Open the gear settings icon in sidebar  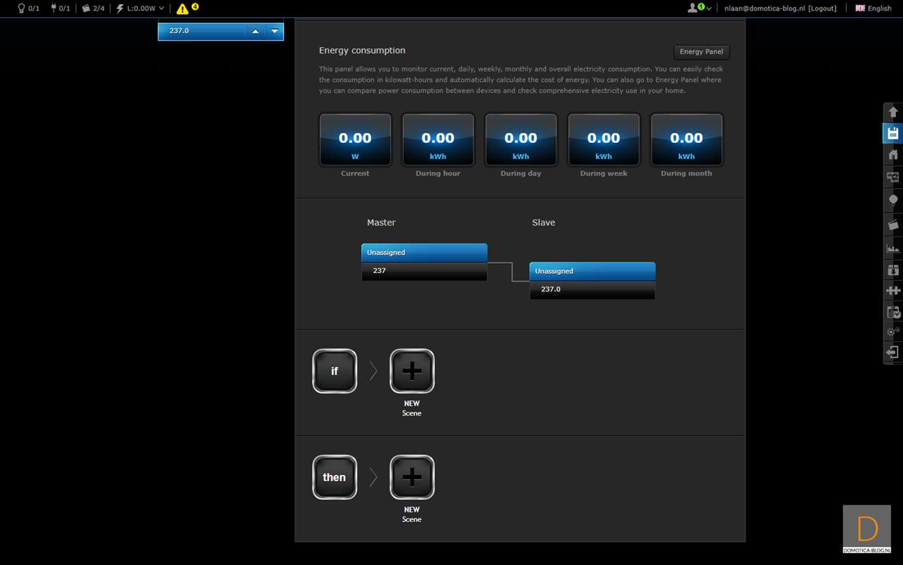893,332
